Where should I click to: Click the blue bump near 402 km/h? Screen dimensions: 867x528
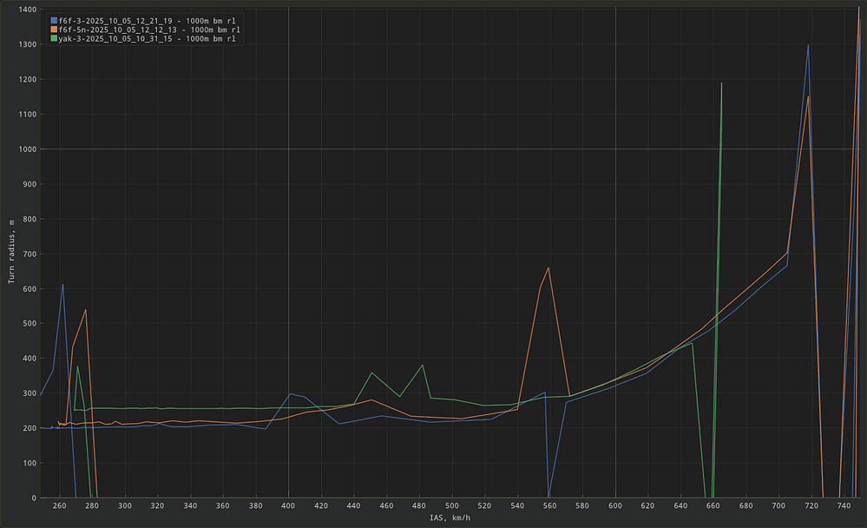[x=291, y=394]
